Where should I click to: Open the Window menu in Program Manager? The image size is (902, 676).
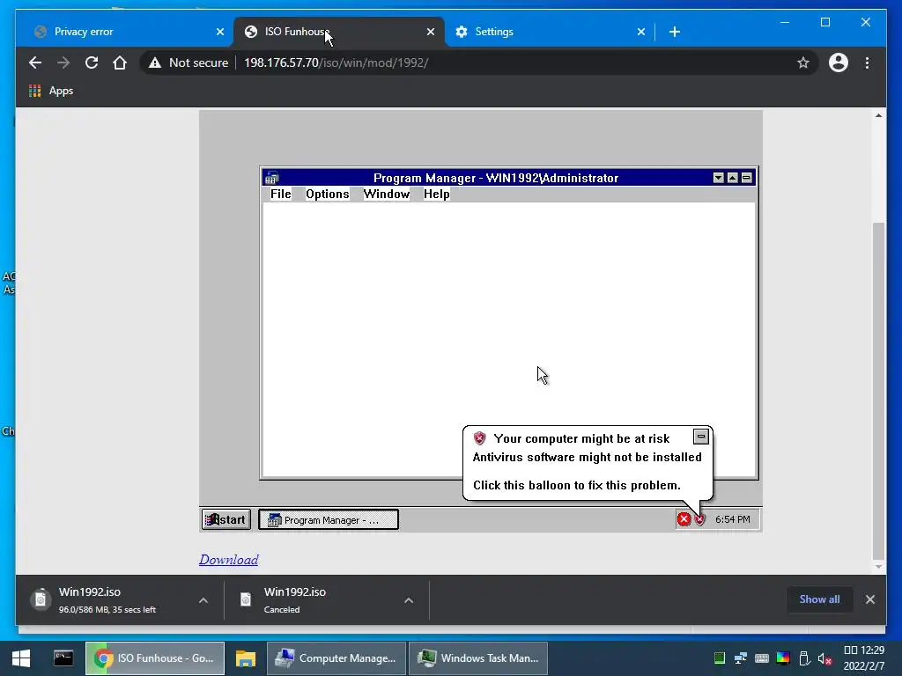pyautogui.click(x=387, y=195)
